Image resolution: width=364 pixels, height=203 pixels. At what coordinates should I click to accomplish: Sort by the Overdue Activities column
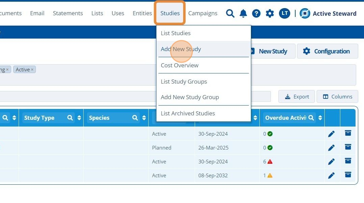[319, 118]
